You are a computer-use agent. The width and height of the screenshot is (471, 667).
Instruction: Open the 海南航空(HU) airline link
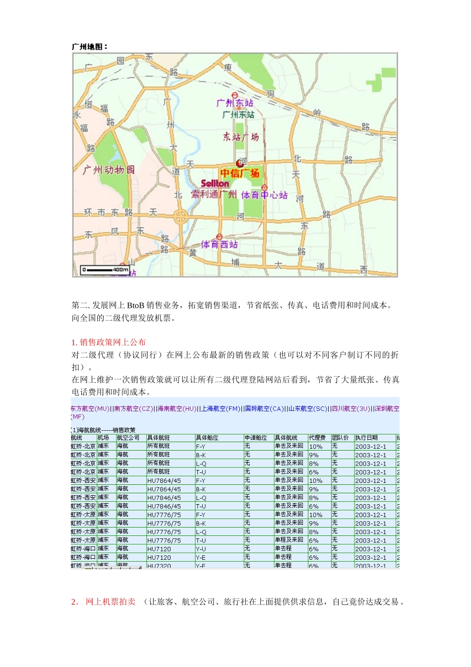click(177, 409)
